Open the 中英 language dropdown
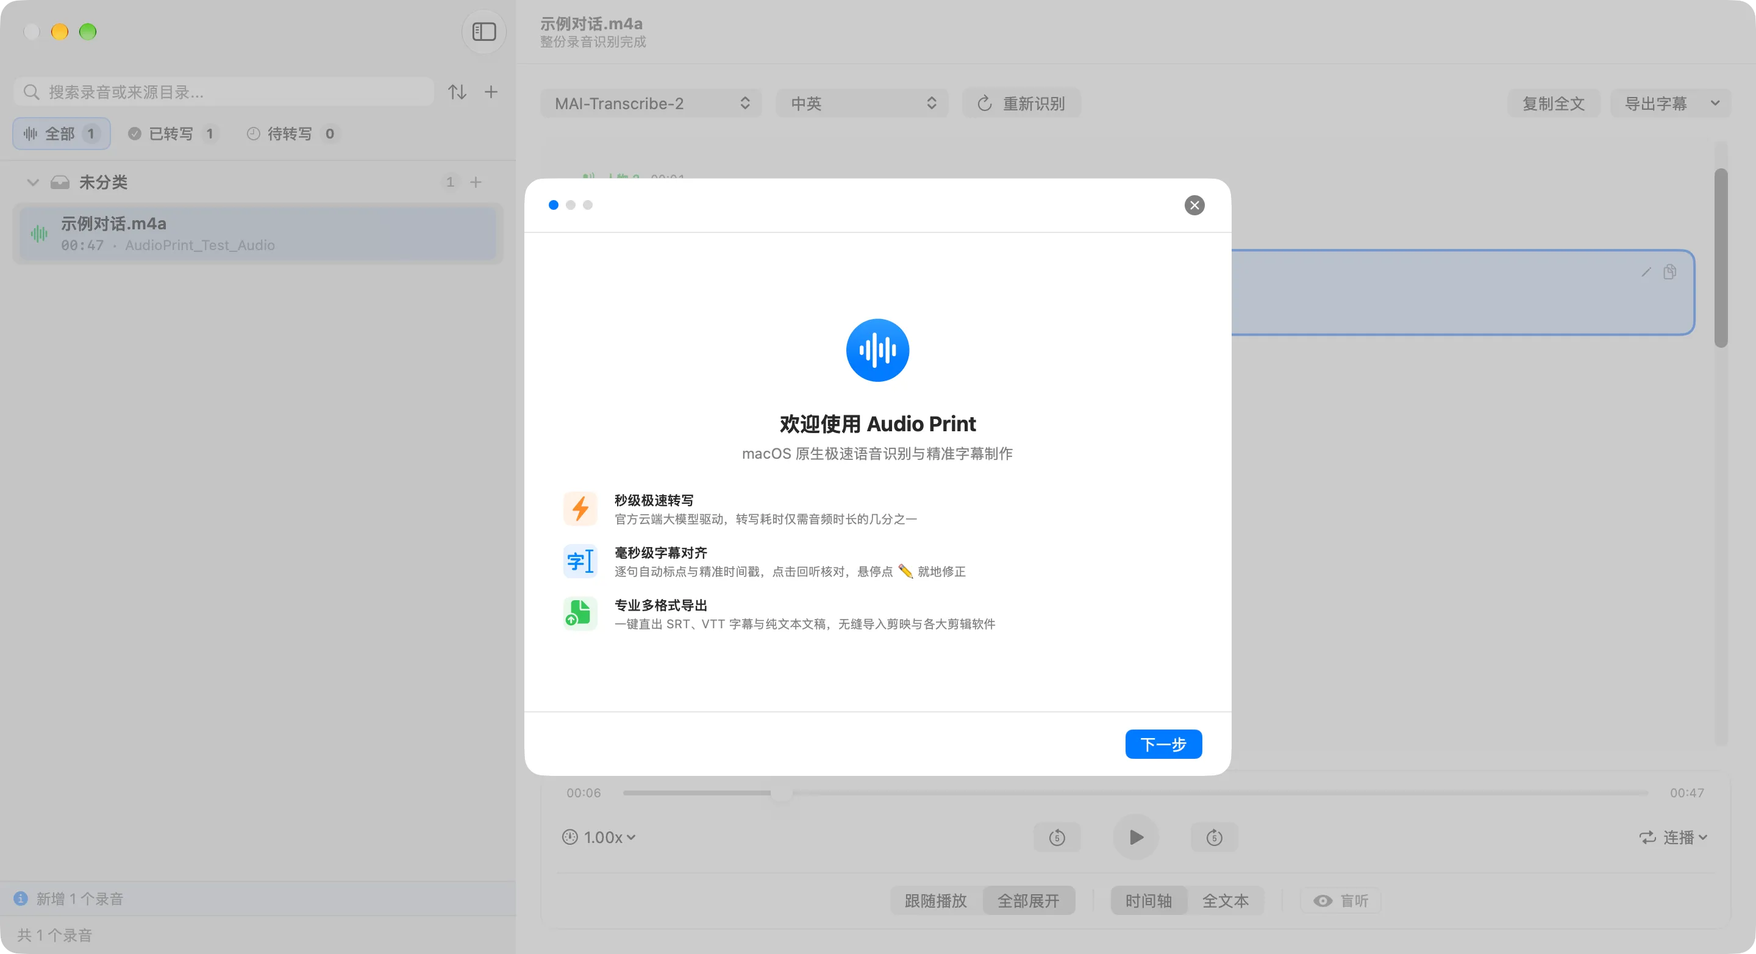Viewport: 1756px width, 954px height. click(x=862, y=104)
